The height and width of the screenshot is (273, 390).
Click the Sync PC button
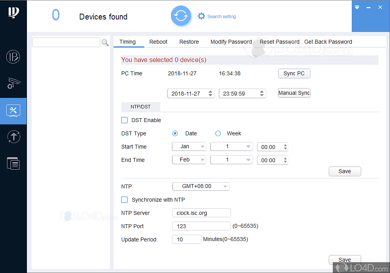(x=294, y=73)
